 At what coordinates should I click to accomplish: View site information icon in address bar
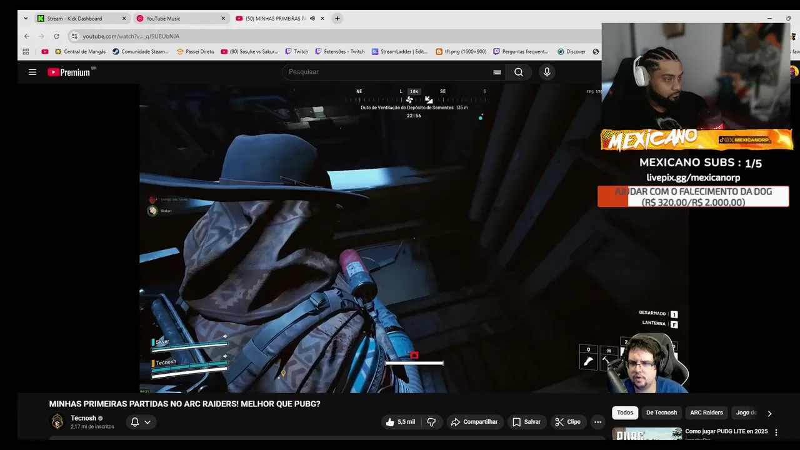coord(74,36)
